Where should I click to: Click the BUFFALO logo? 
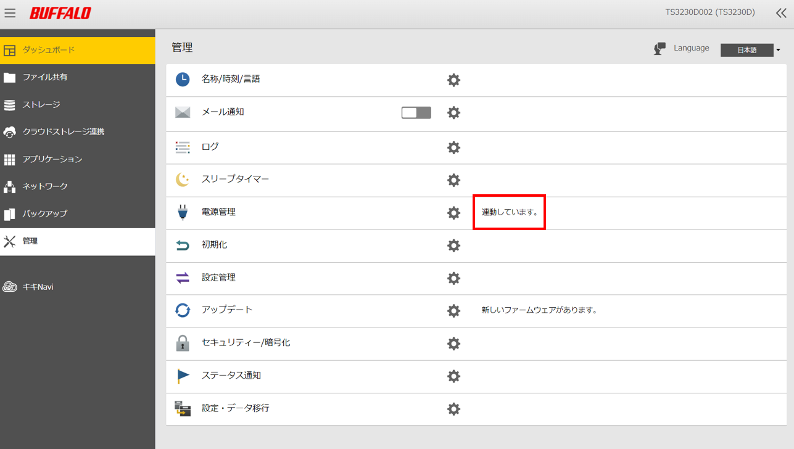[60, 13]
